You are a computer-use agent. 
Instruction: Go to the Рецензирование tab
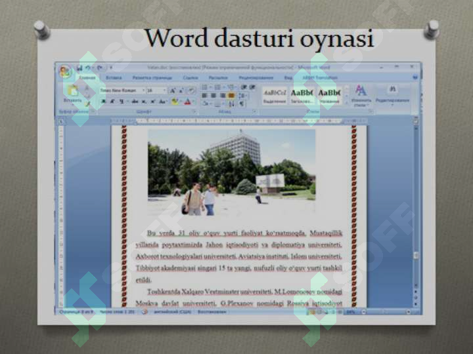(x=256, y=77)
